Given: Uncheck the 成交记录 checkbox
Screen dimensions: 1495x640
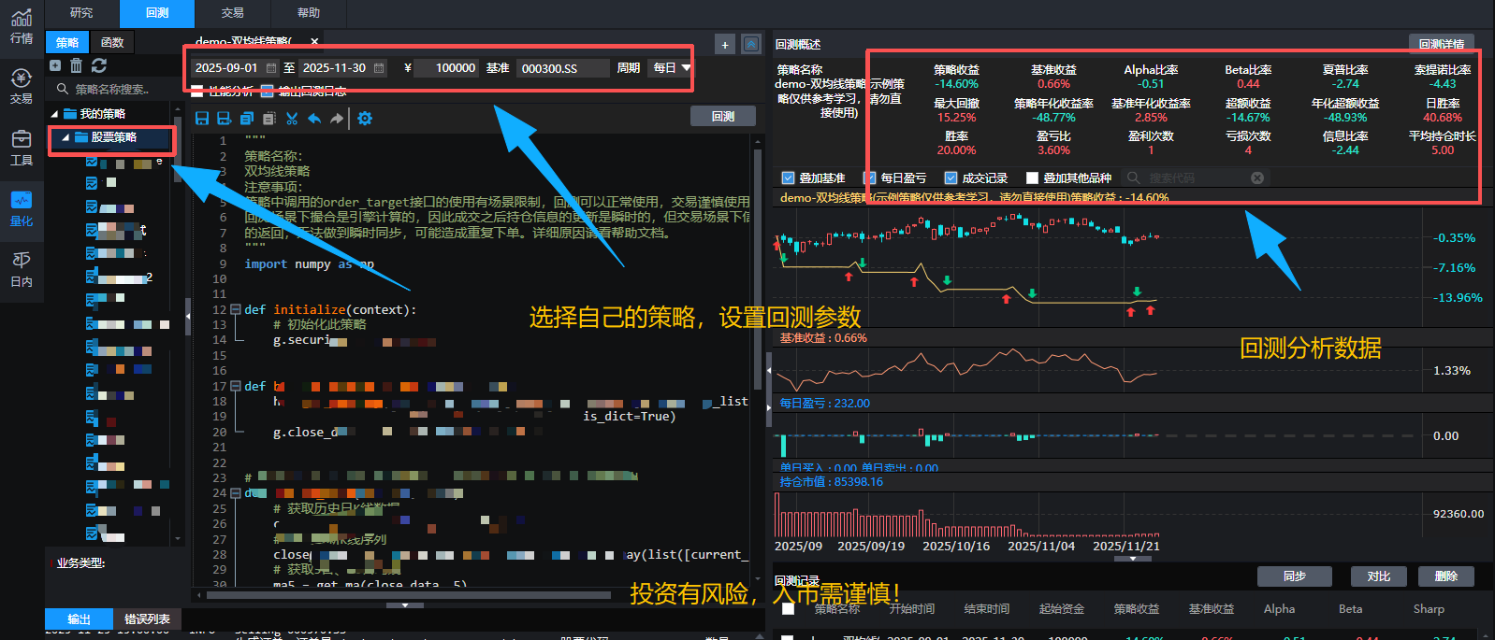Looking at the screenshot, I should [x=951, y=178].
